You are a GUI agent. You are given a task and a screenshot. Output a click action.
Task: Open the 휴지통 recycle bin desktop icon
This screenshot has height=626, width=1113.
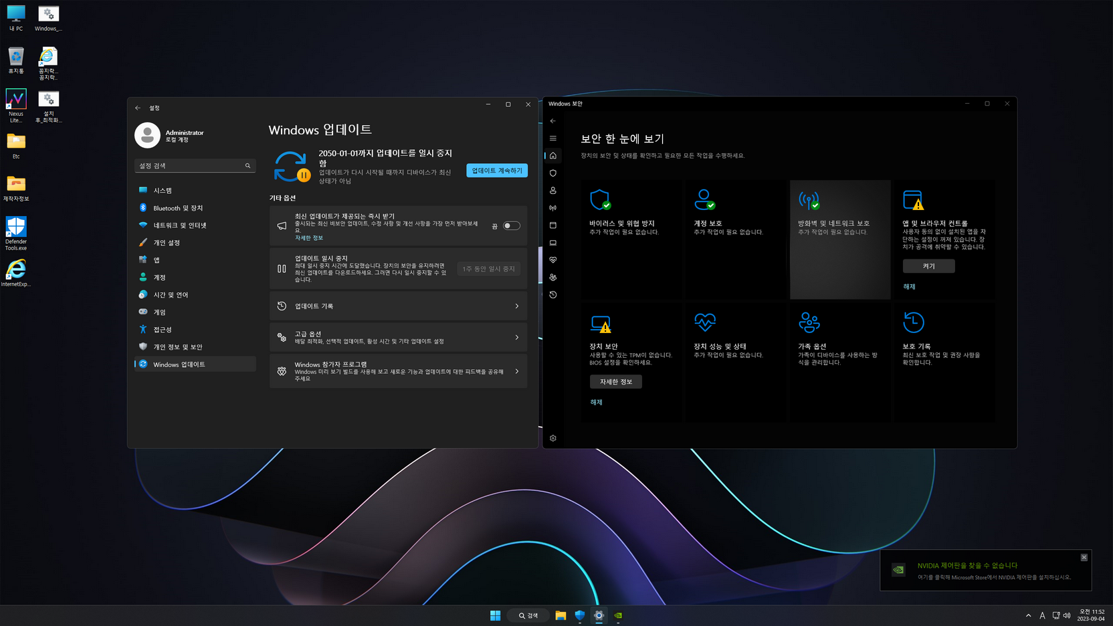[x=16, y=60]
